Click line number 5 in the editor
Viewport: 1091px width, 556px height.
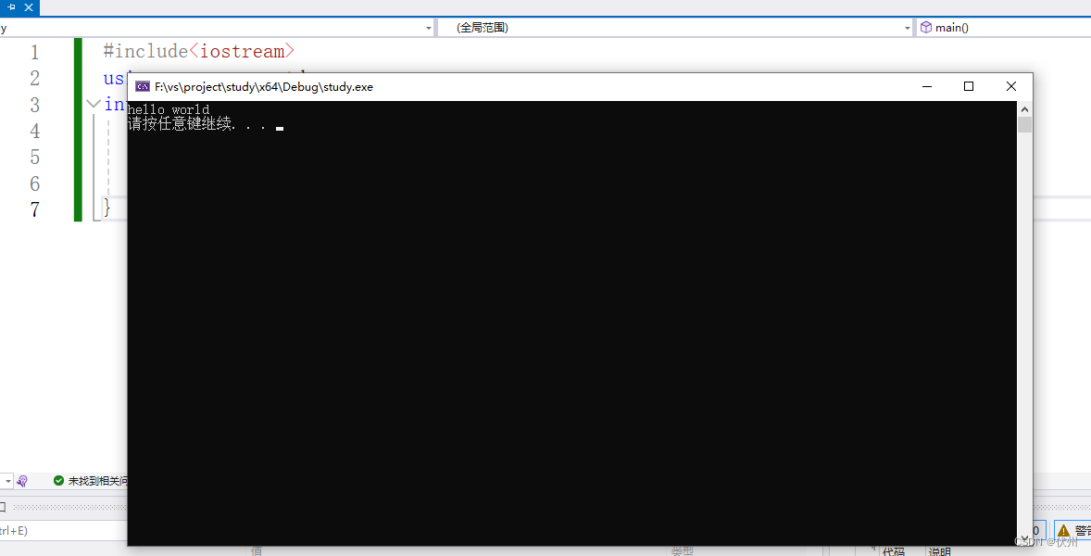35,158
